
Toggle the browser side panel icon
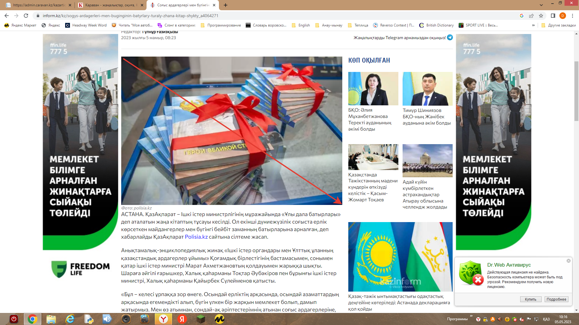click(x=553, y=16)
